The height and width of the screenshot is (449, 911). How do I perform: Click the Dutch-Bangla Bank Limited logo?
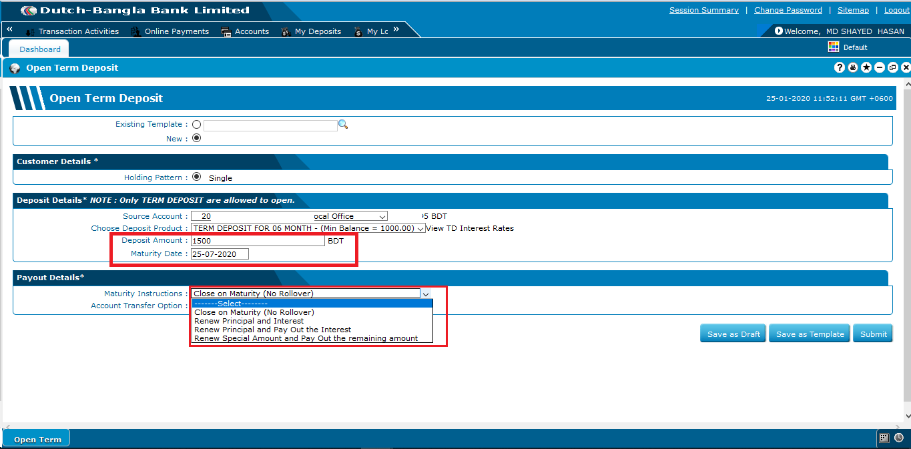pyautogui.click(x=135, y=11)
